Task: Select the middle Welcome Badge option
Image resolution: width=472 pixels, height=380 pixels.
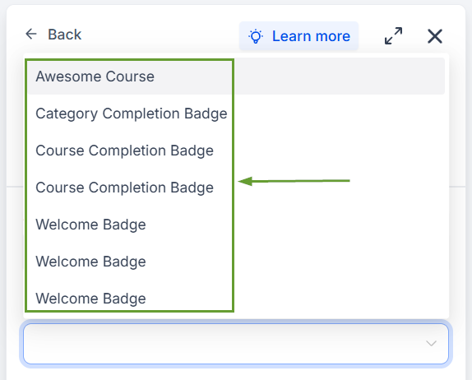Action: coord(91,262)
